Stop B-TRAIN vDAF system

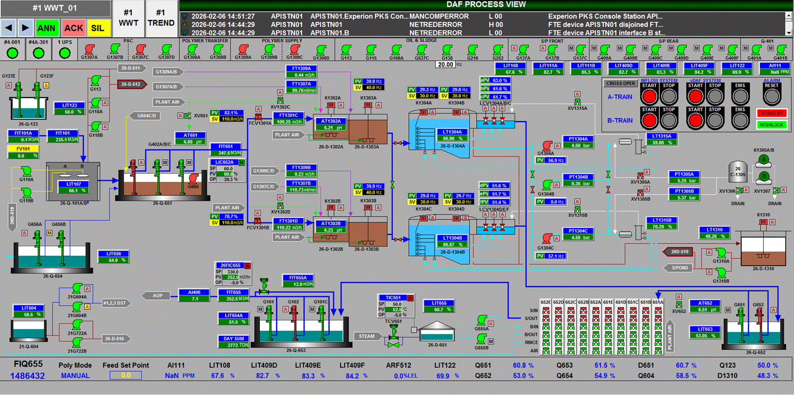coord(715,120)
